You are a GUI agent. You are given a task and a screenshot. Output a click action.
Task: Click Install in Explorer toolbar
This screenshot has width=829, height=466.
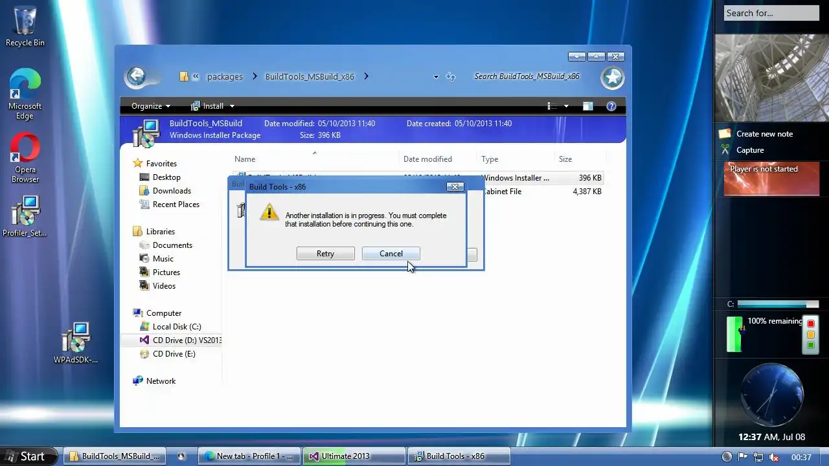pyautogui.click(x=207, y=106)
